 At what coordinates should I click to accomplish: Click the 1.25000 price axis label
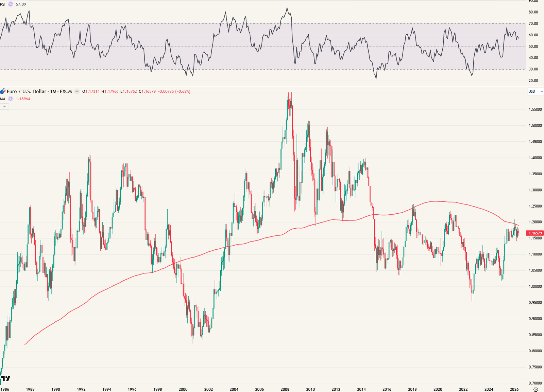(x=535, y=206)
